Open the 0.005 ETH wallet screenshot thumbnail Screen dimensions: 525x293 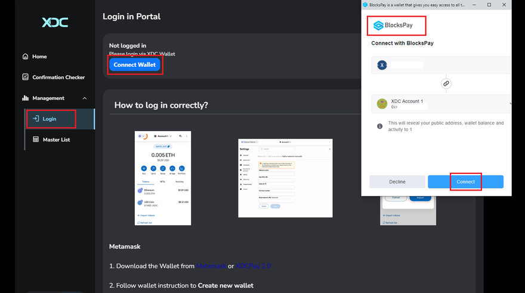pos(163,178)
